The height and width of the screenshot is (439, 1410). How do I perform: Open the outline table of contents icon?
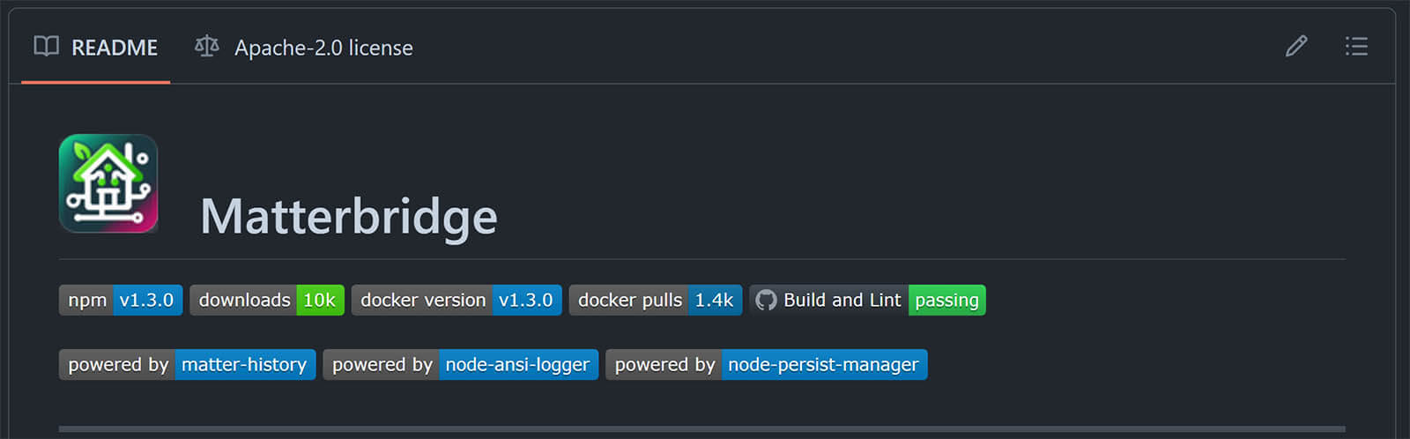point(1356,46)
